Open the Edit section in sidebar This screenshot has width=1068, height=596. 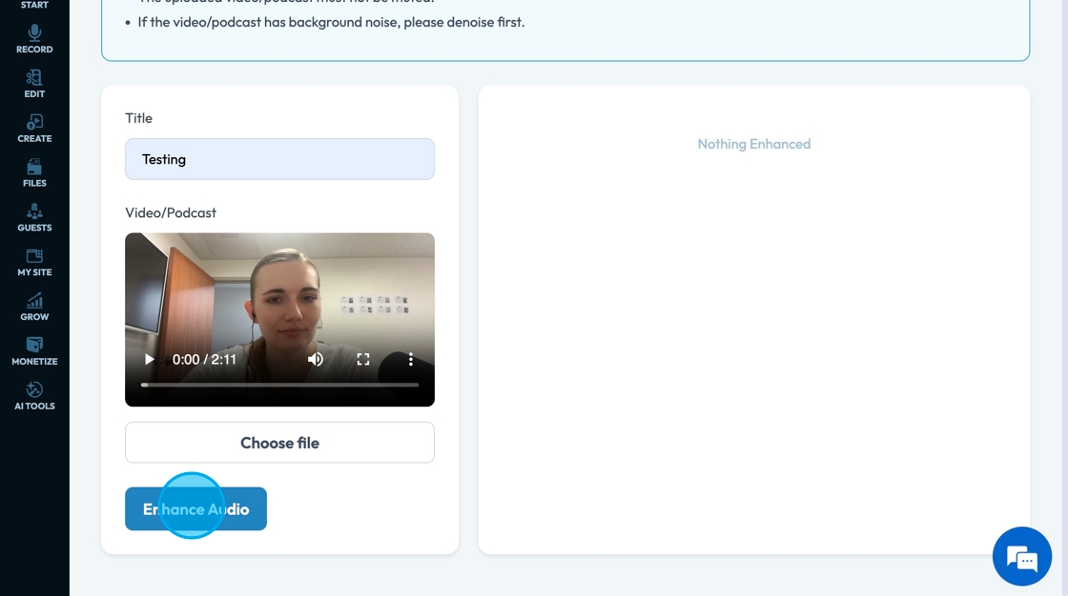34,85
